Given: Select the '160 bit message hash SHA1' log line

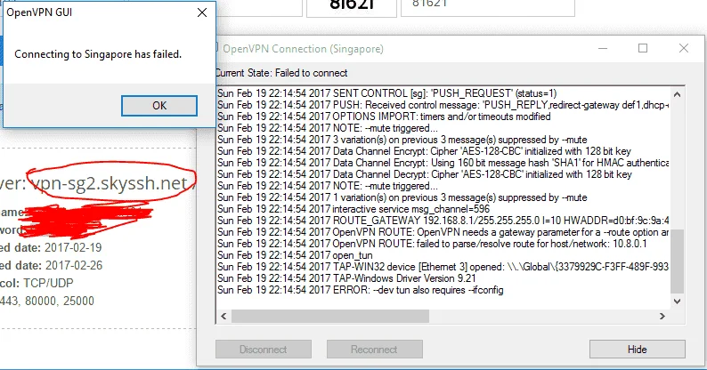Looking at the screenshot, I should pos(443,163).
